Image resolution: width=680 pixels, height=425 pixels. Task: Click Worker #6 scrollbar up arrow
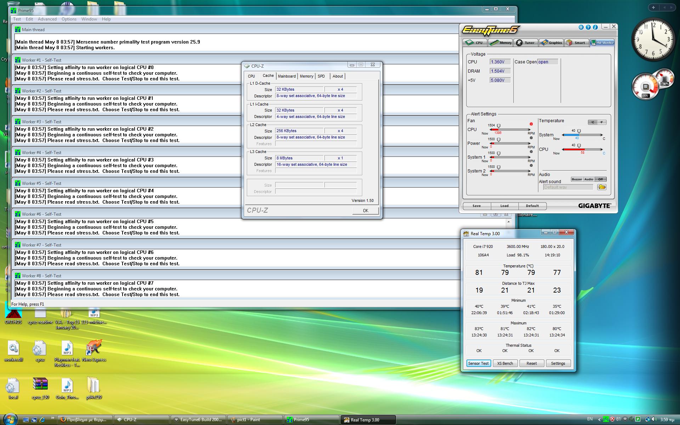pyautogui.click(x=509, y=222)
